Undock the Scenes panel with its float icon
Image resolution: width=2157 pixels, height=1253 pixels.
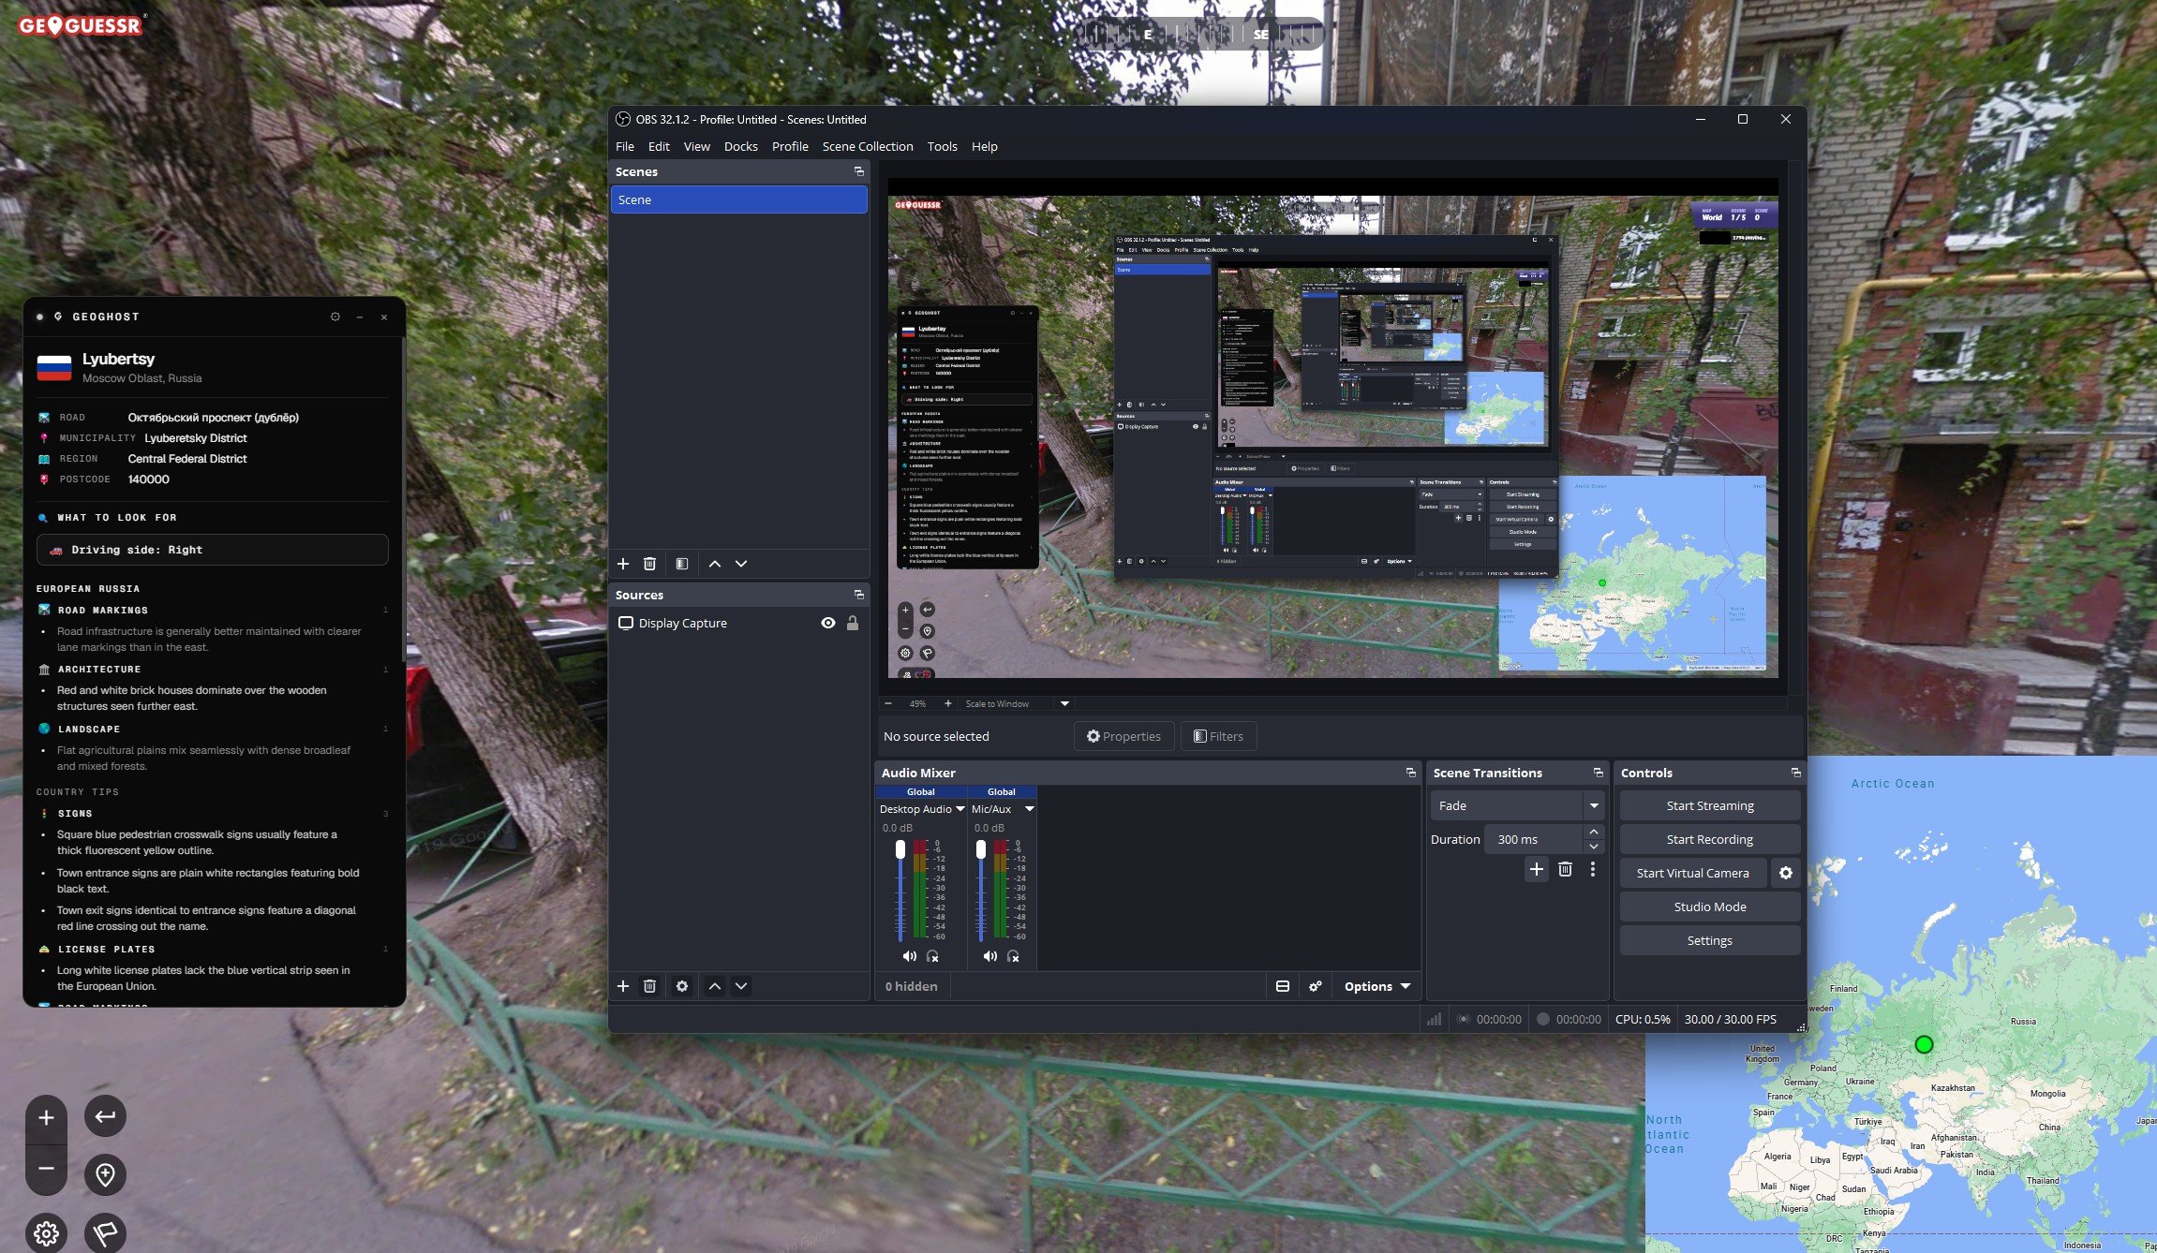(858, 171)
